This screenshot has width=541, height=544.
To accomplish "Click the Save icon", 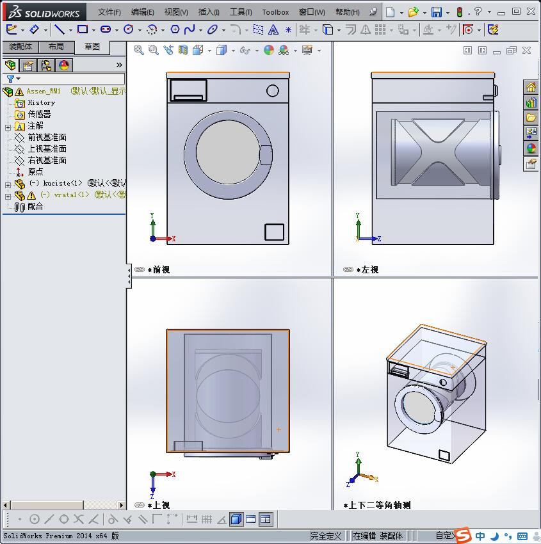I will (436, 12).
